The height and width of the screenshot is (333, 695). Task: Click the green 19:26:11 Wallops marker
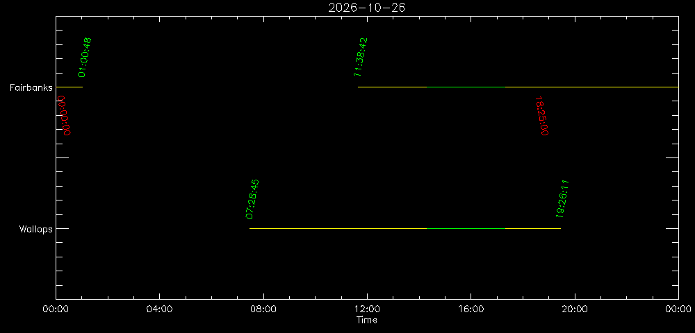click(562, 199)
